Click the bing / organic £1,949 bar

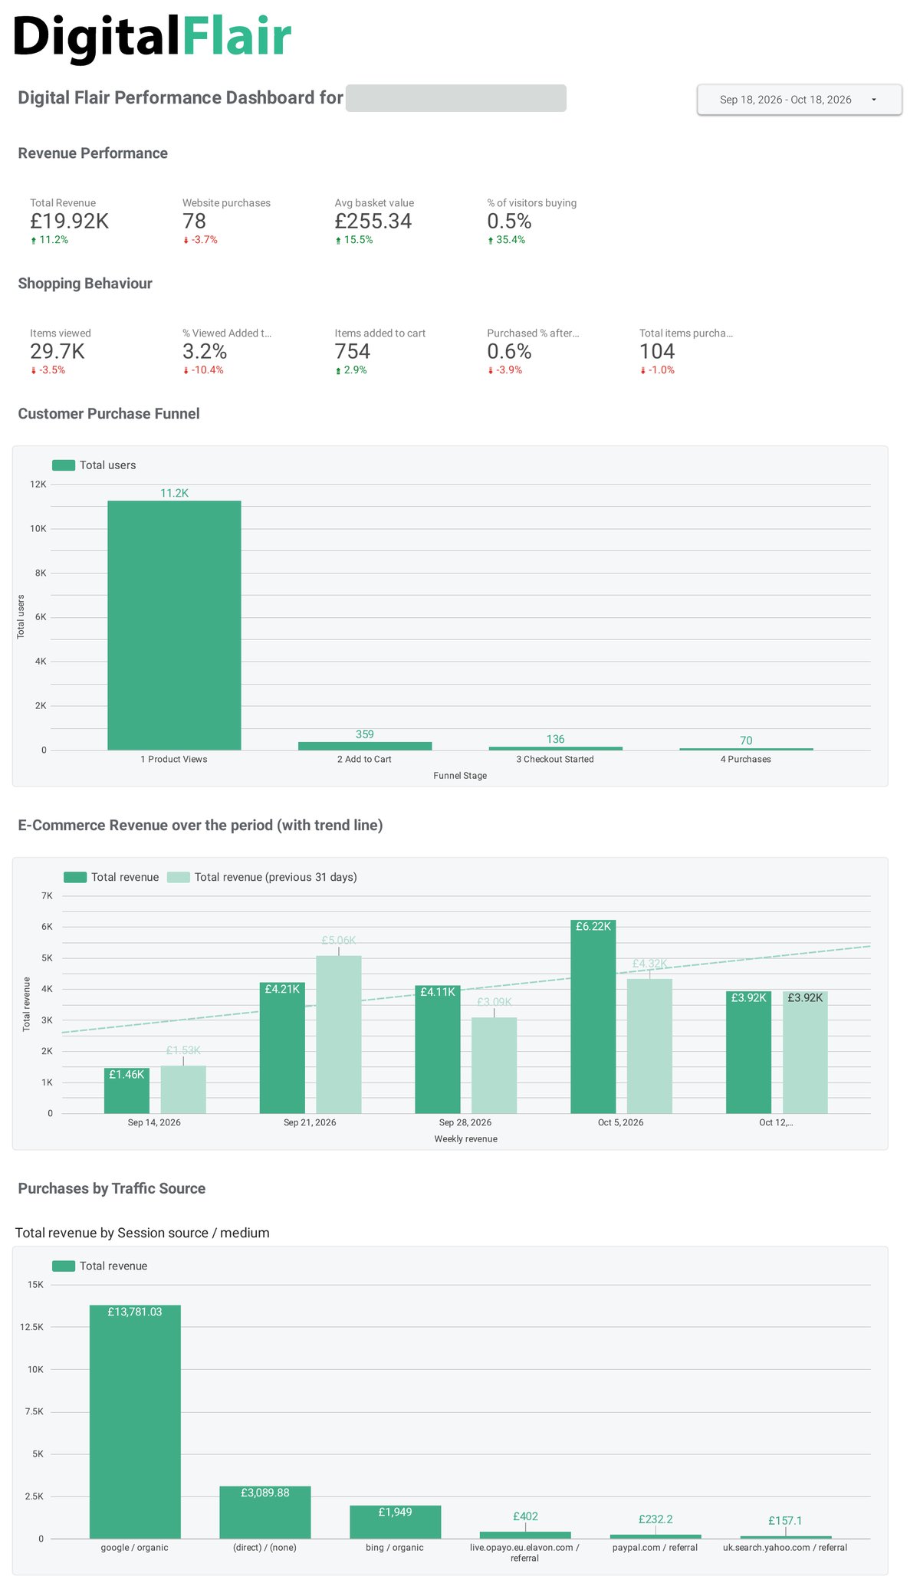coord(396,1522)
